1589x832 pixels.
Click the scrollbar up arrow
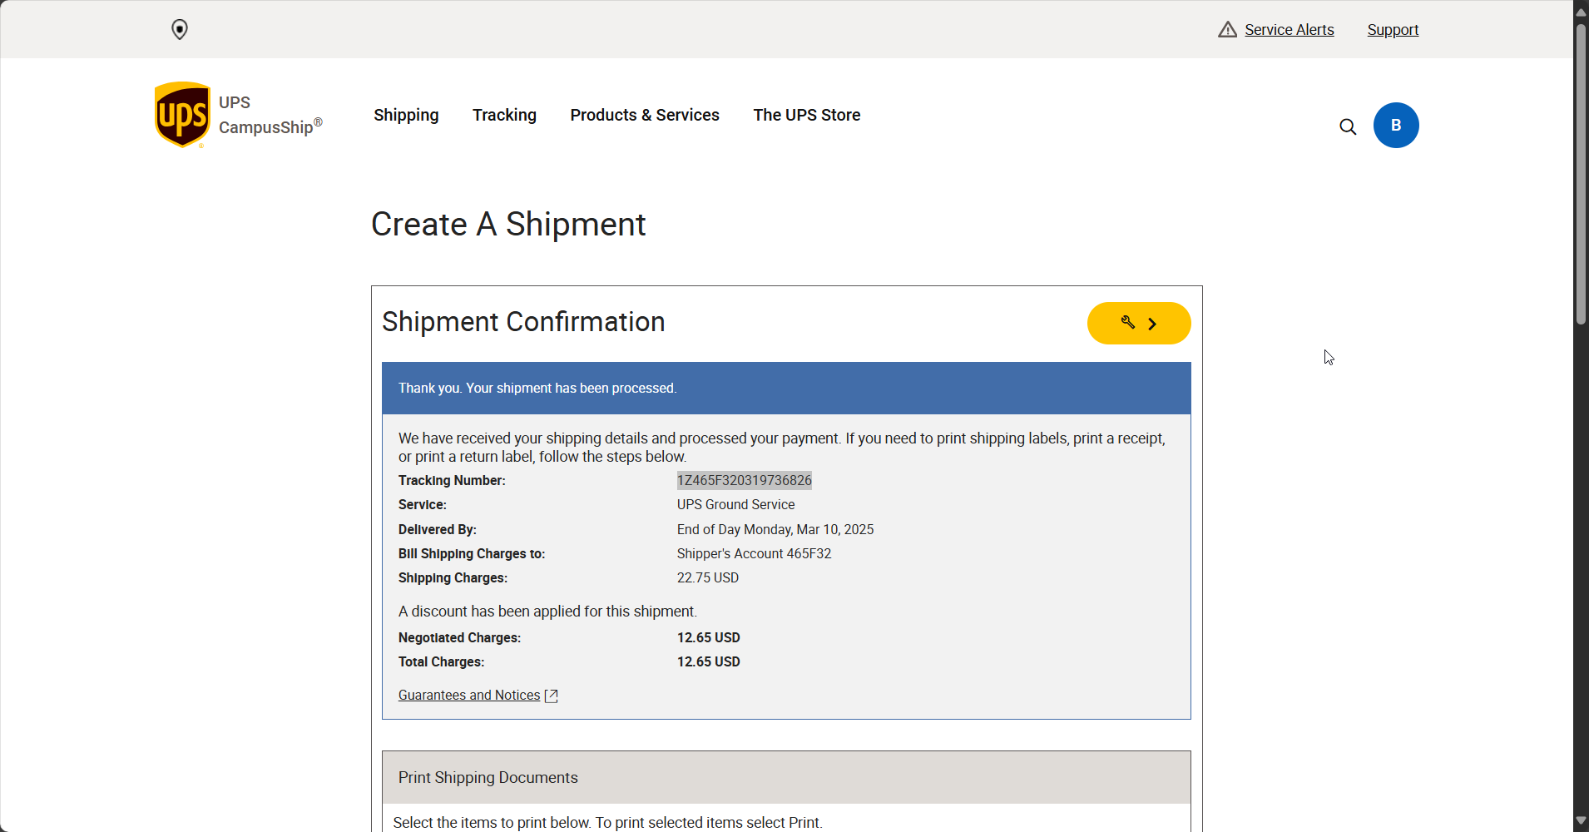pos(1581,12)
